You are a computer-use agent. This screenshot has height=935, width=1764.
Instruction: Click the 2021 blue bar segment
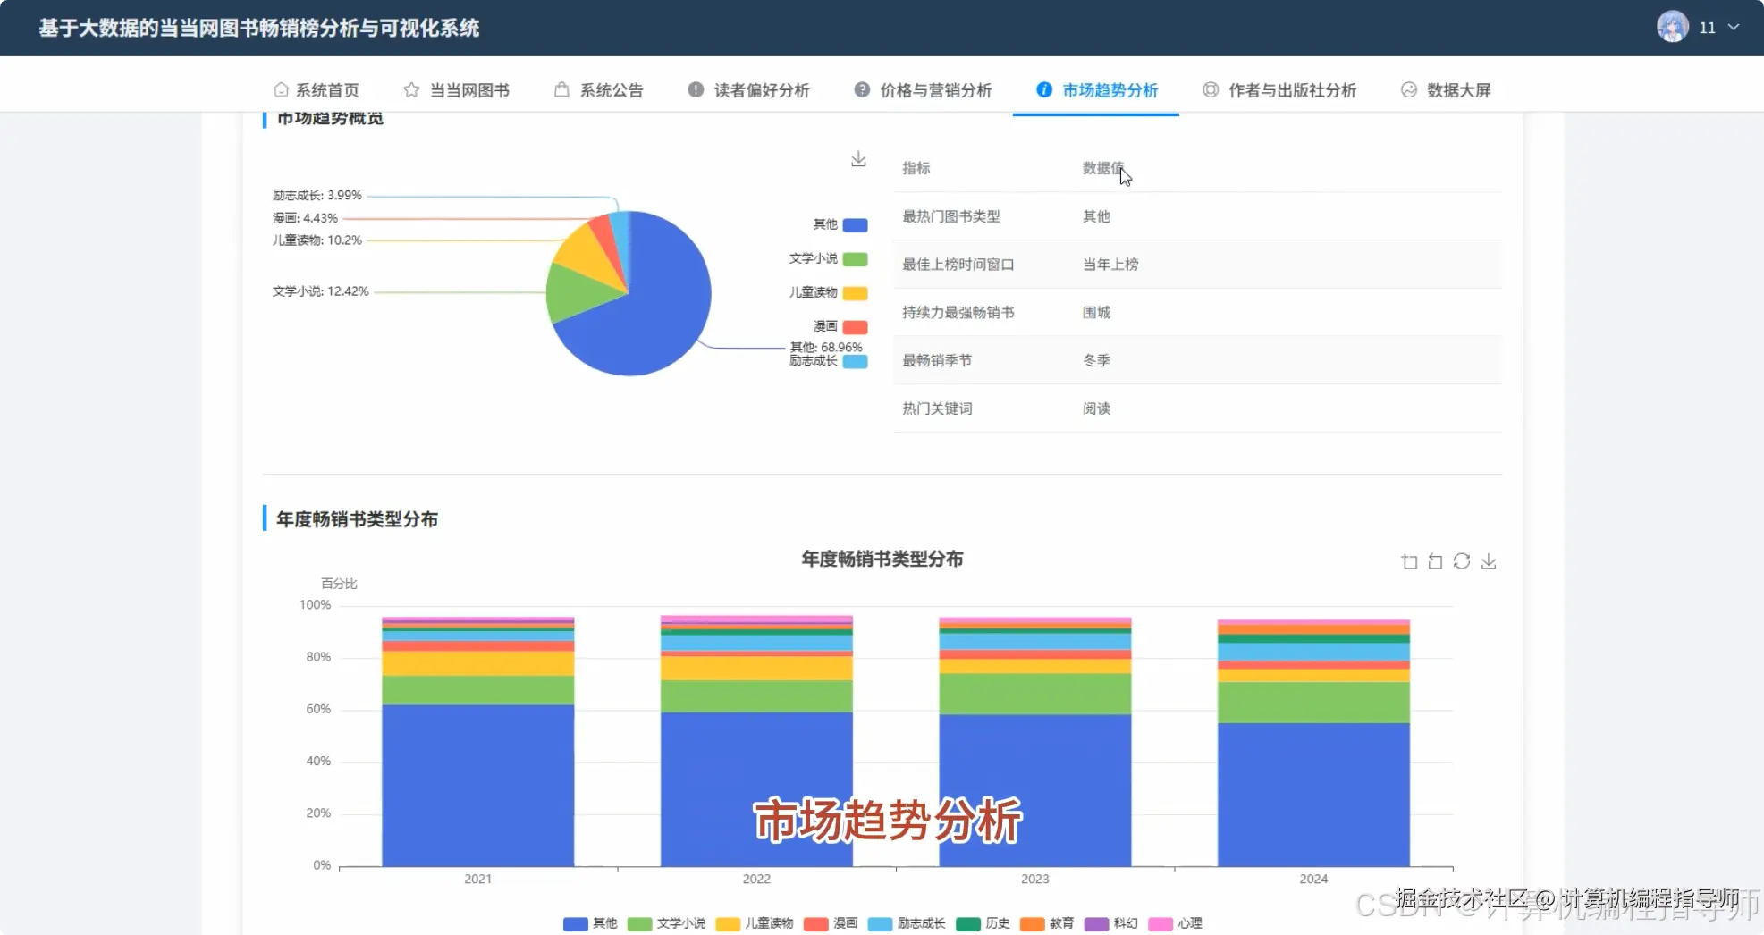point(478,786)
